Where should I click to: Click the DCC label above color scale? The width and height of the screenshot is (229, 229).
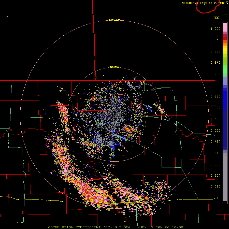click(223, 15)
